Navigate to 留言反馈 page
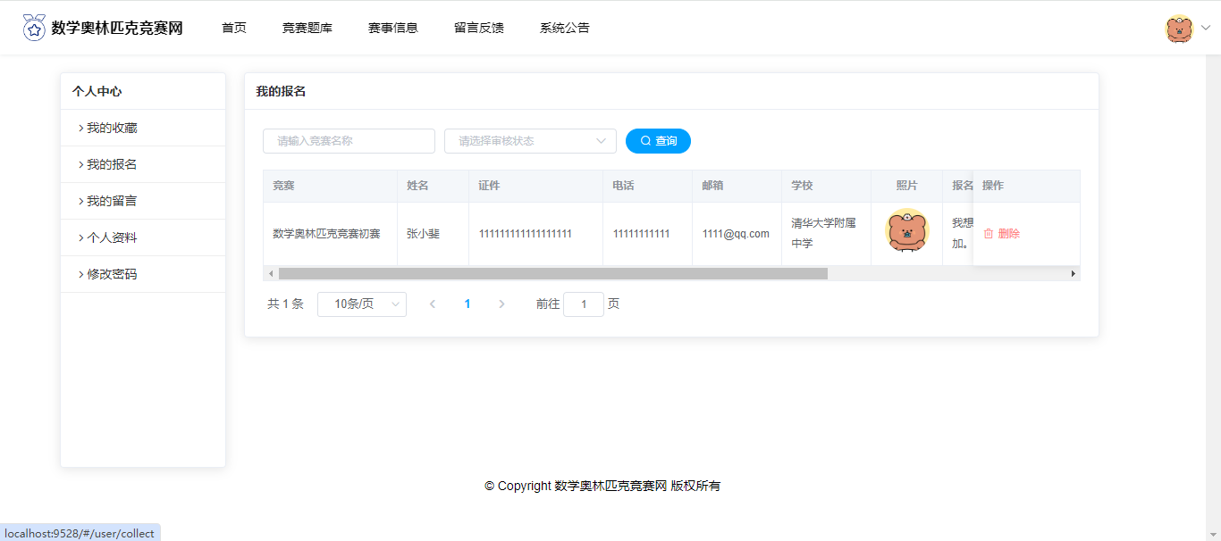Viewport: 1221px width, 541px height. (x=479, y=28)
